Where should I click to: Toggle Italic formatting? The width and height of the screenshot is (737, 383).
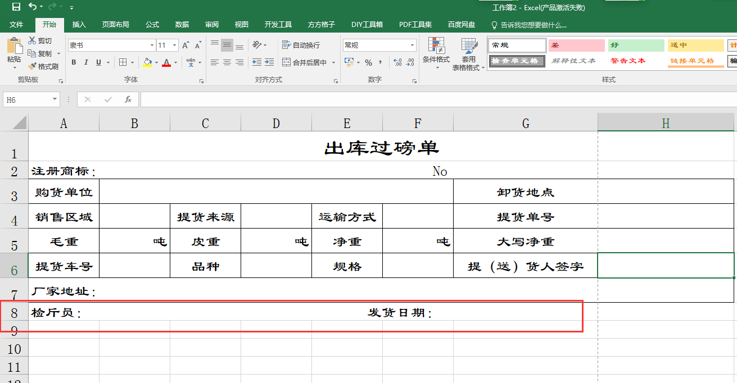(x=87, y=62)
